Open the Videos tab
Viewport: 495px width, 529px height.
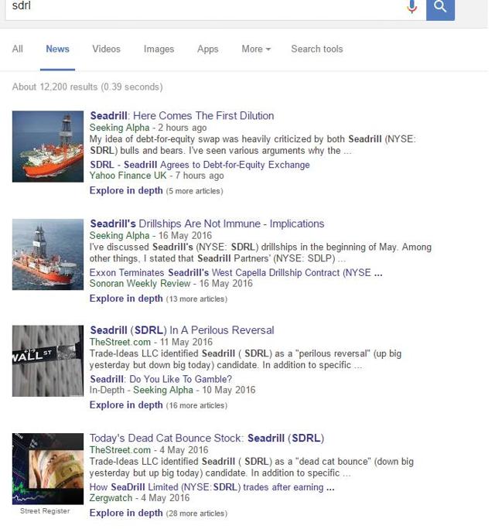pos(106,49)
